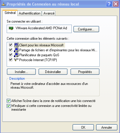This screenshot has width=120, height=133.
Task: Uncheck Client pour les réseaux Microsoft
Action: pos(10,45)
